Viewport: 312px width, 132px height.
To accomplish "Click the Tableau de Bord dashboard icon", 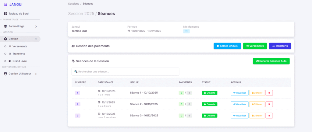I will coord(5,14).
